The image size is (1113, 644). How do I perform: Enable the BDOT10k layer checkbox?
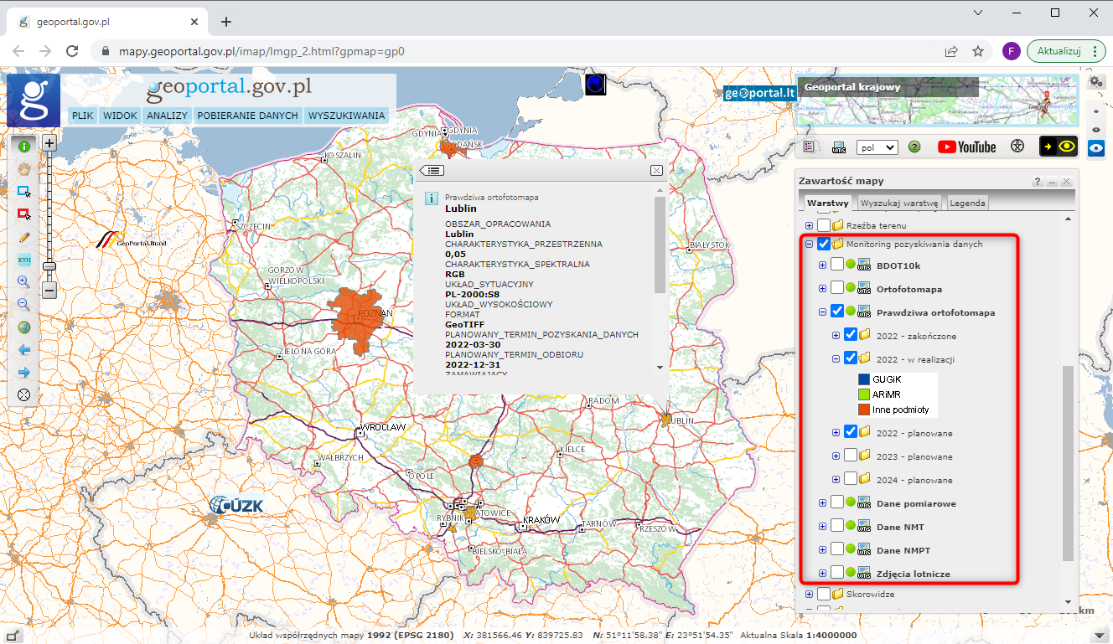click(x=839, y=264)
